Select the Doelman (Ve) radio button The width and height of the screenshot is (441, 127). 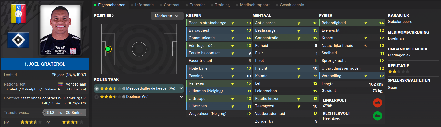click(x=97, y=97)
